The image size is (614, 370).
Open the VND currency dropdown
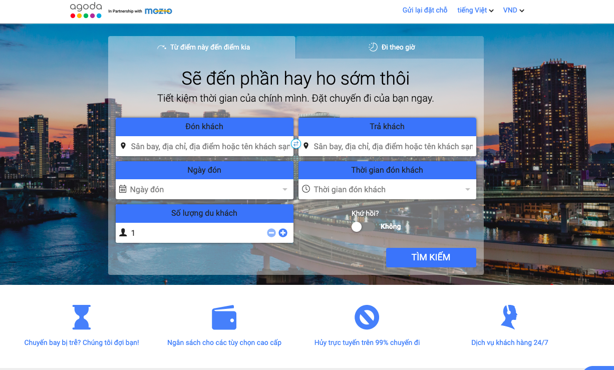click(513, 10)
